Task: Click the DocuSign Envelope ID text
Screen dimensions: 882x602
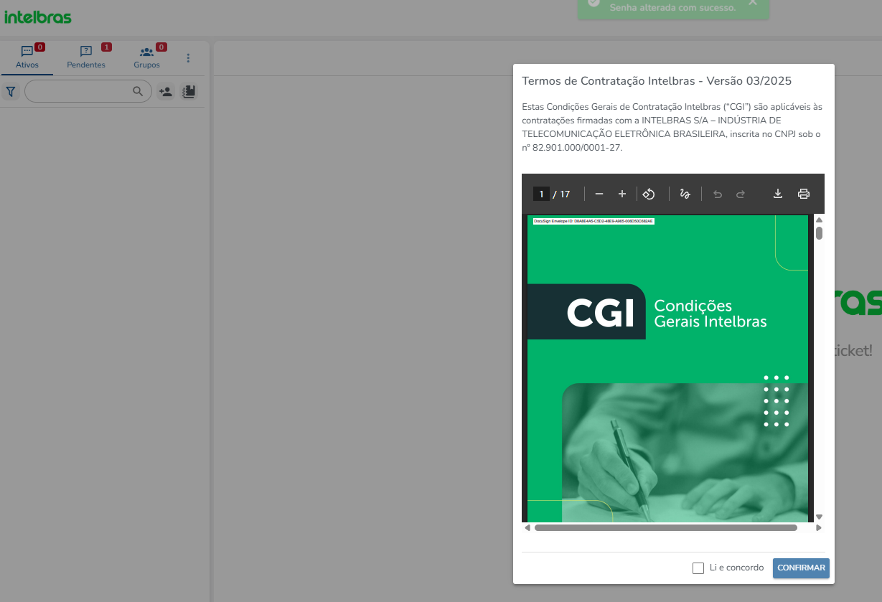Action: (x=594, y=221)
